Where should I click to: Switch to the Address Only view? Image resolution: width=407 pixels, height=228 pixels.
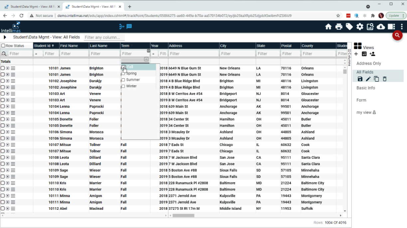click(369, 63)
